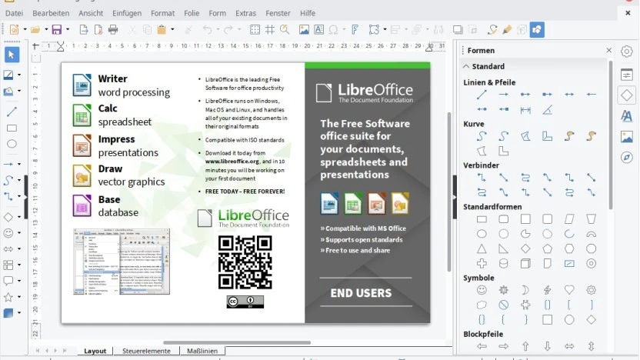Select the heart shape under Symbole
Image resolution: width=640 pixels, height=360 pixels.
(569, 290)
